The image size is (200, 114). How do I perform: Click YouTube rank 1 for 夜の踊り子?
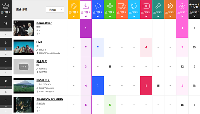(146, 86)
